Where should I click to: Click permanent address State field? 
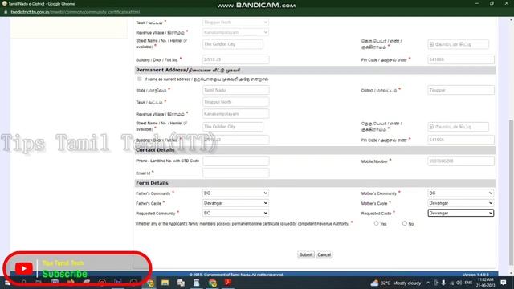pos(235,90)
